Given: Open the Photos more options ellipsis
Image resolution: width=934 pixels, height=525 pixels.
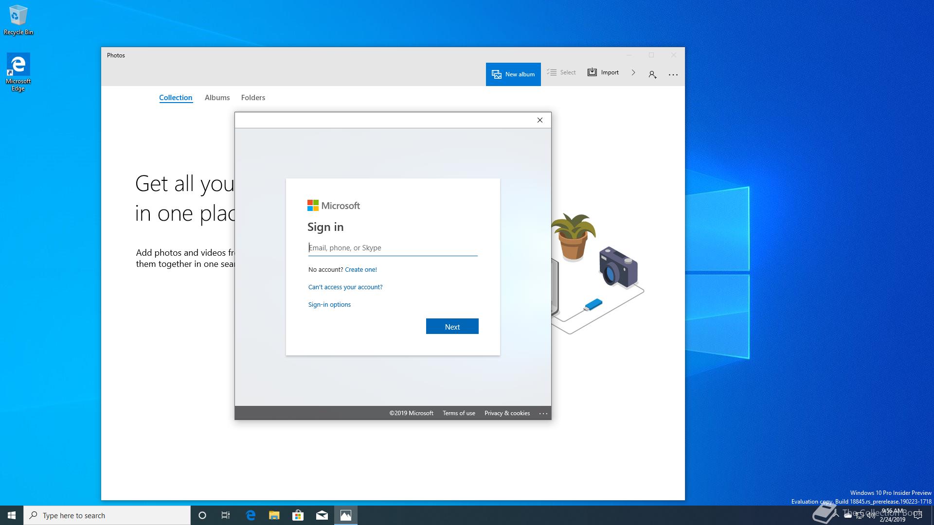Looking at the screenshot, I should 673,74.
